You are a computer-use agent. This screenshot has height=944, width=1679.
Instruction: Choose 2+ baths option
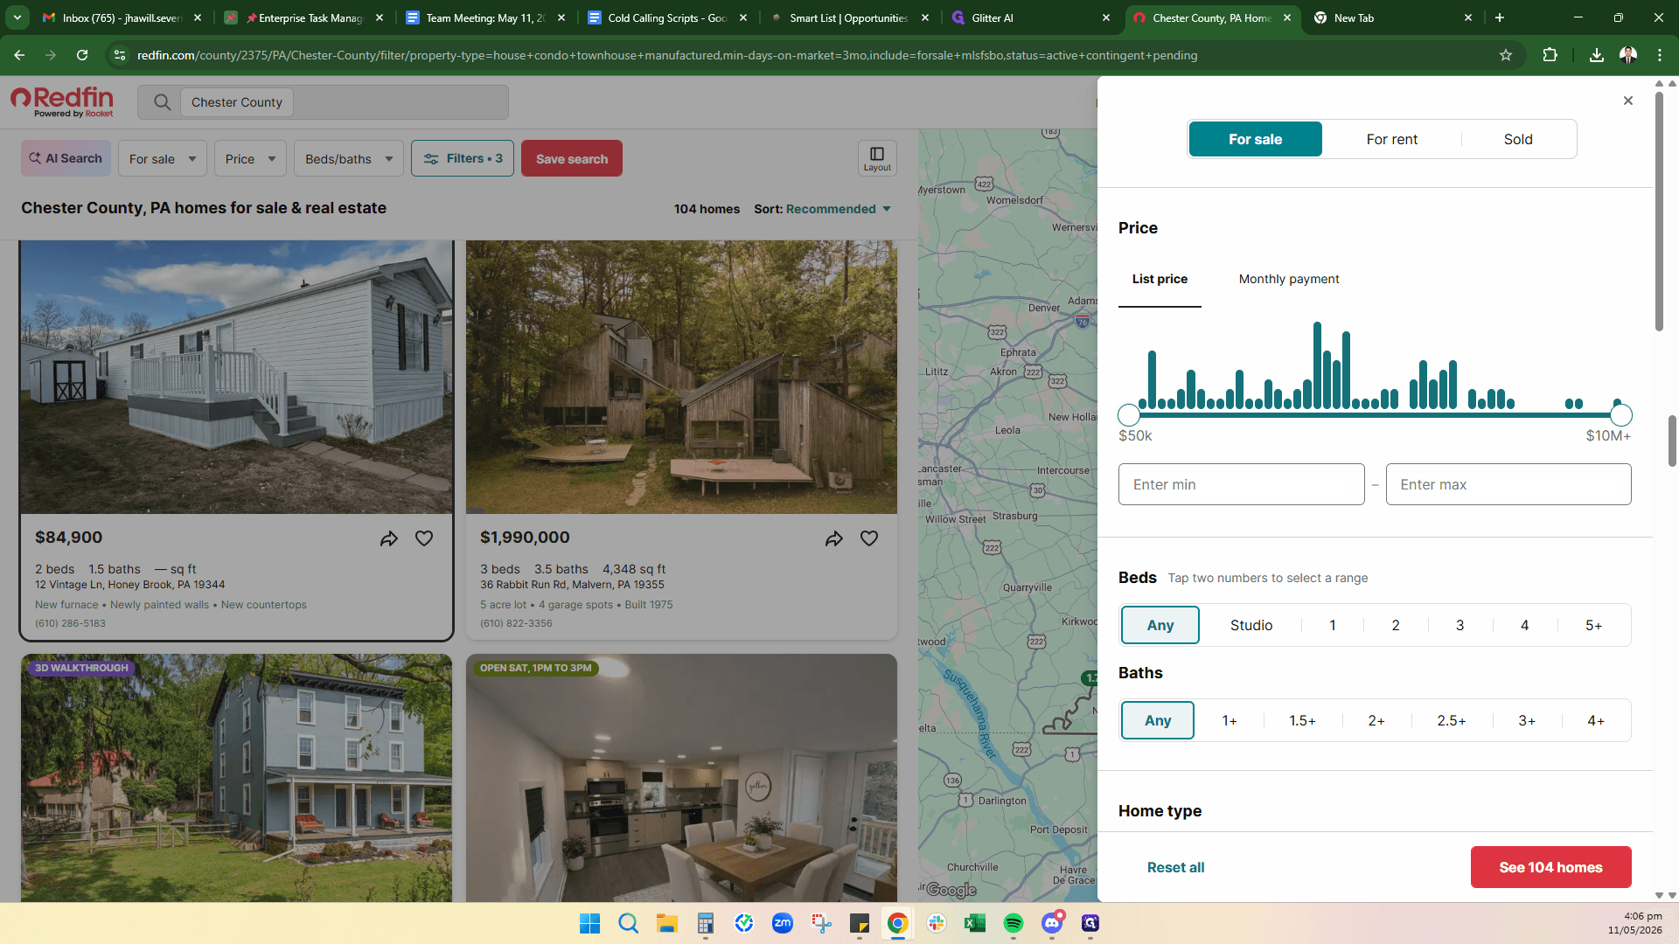click(x=1376, y=720)
